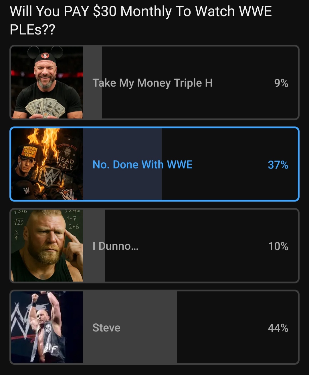Tap the Steve wrestler arms-raised thumbnail
The width and height of the screenshot is (309, 375).
point(47,327)
